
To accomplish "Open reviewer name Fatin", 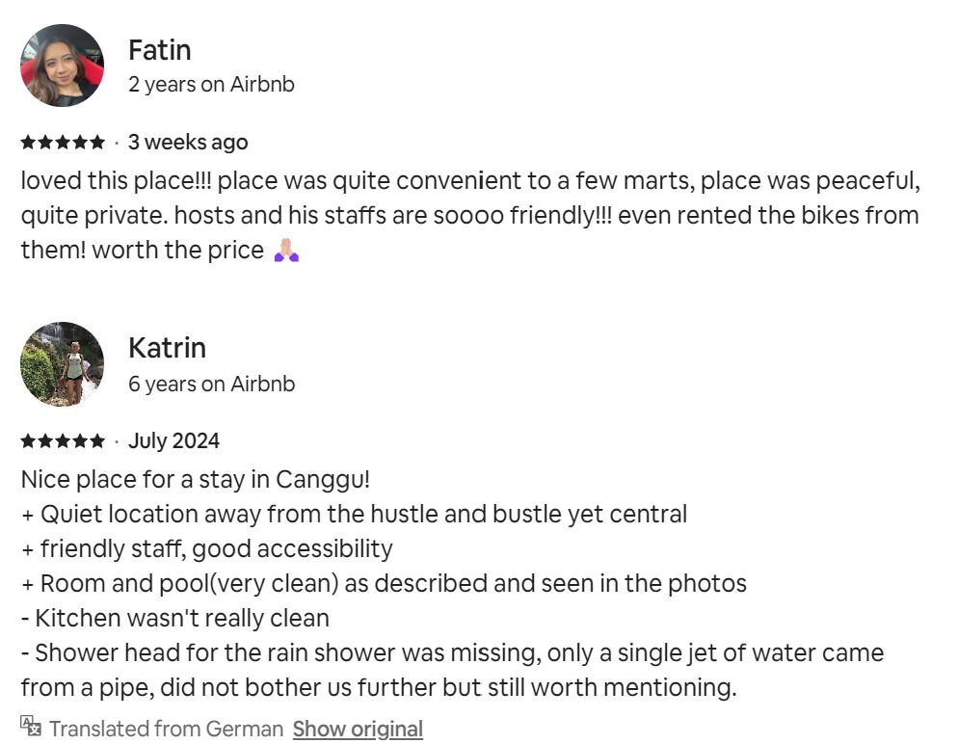I will pyautogui.click(x=159, y=49).
